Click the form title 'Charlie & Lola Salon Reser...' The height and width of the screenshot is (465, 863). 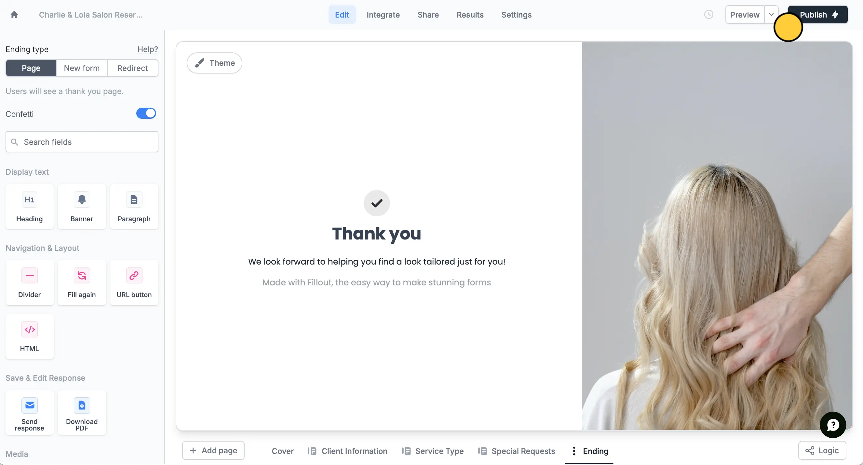pos(91,15)
